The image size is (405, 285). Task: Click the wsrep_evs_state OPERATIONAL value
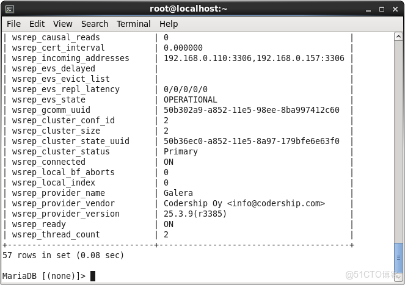click(x=190, y=99)
